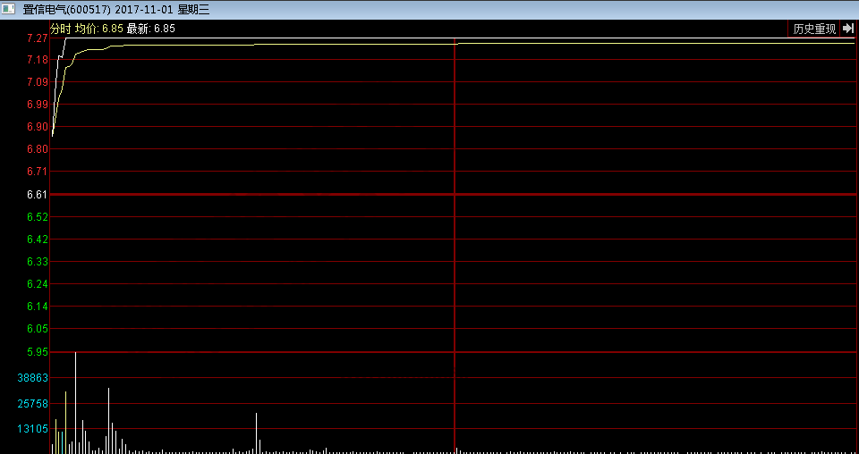Viewport: 859px width, 454px height.
Task: Click the 6.52 green price label
Action: pyautogui.click(x=37, y=217)
